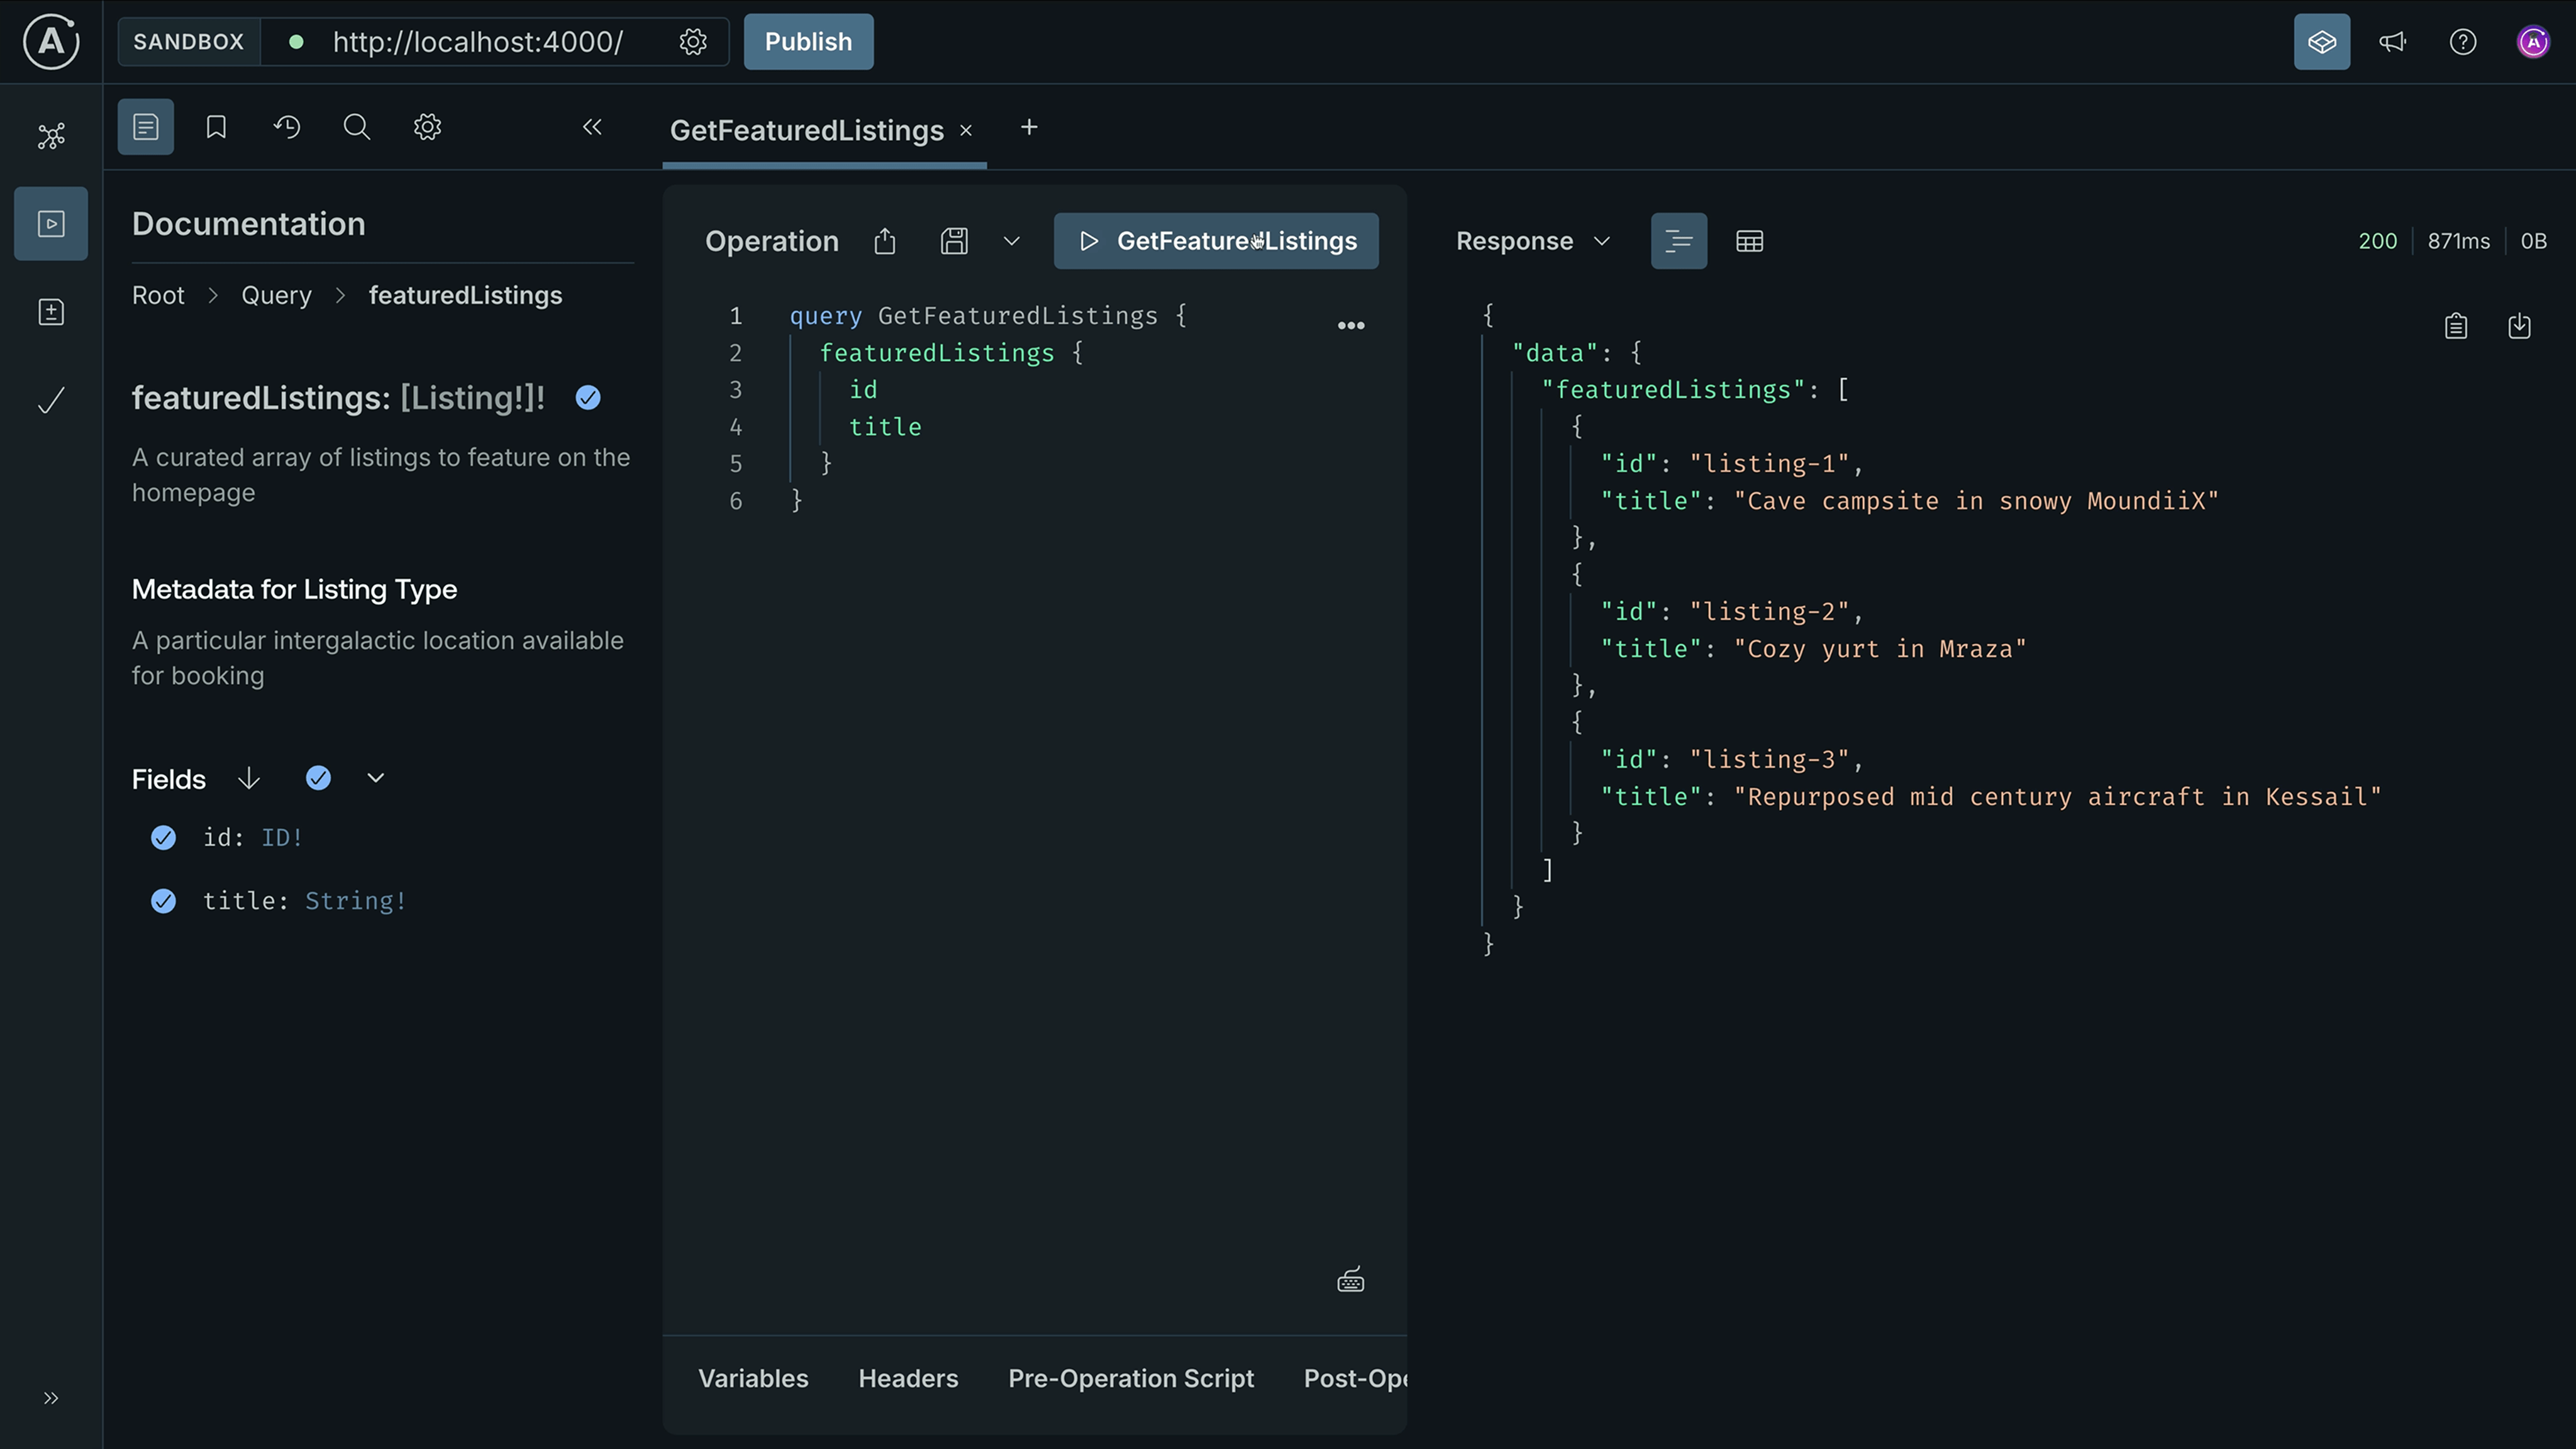Open the Pre-Operation Script tab

pos(1131,1378)
